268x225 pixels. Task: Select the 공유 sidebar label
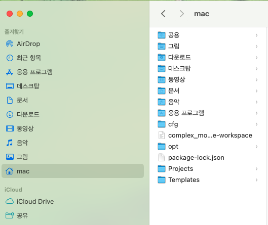[22, 215]
